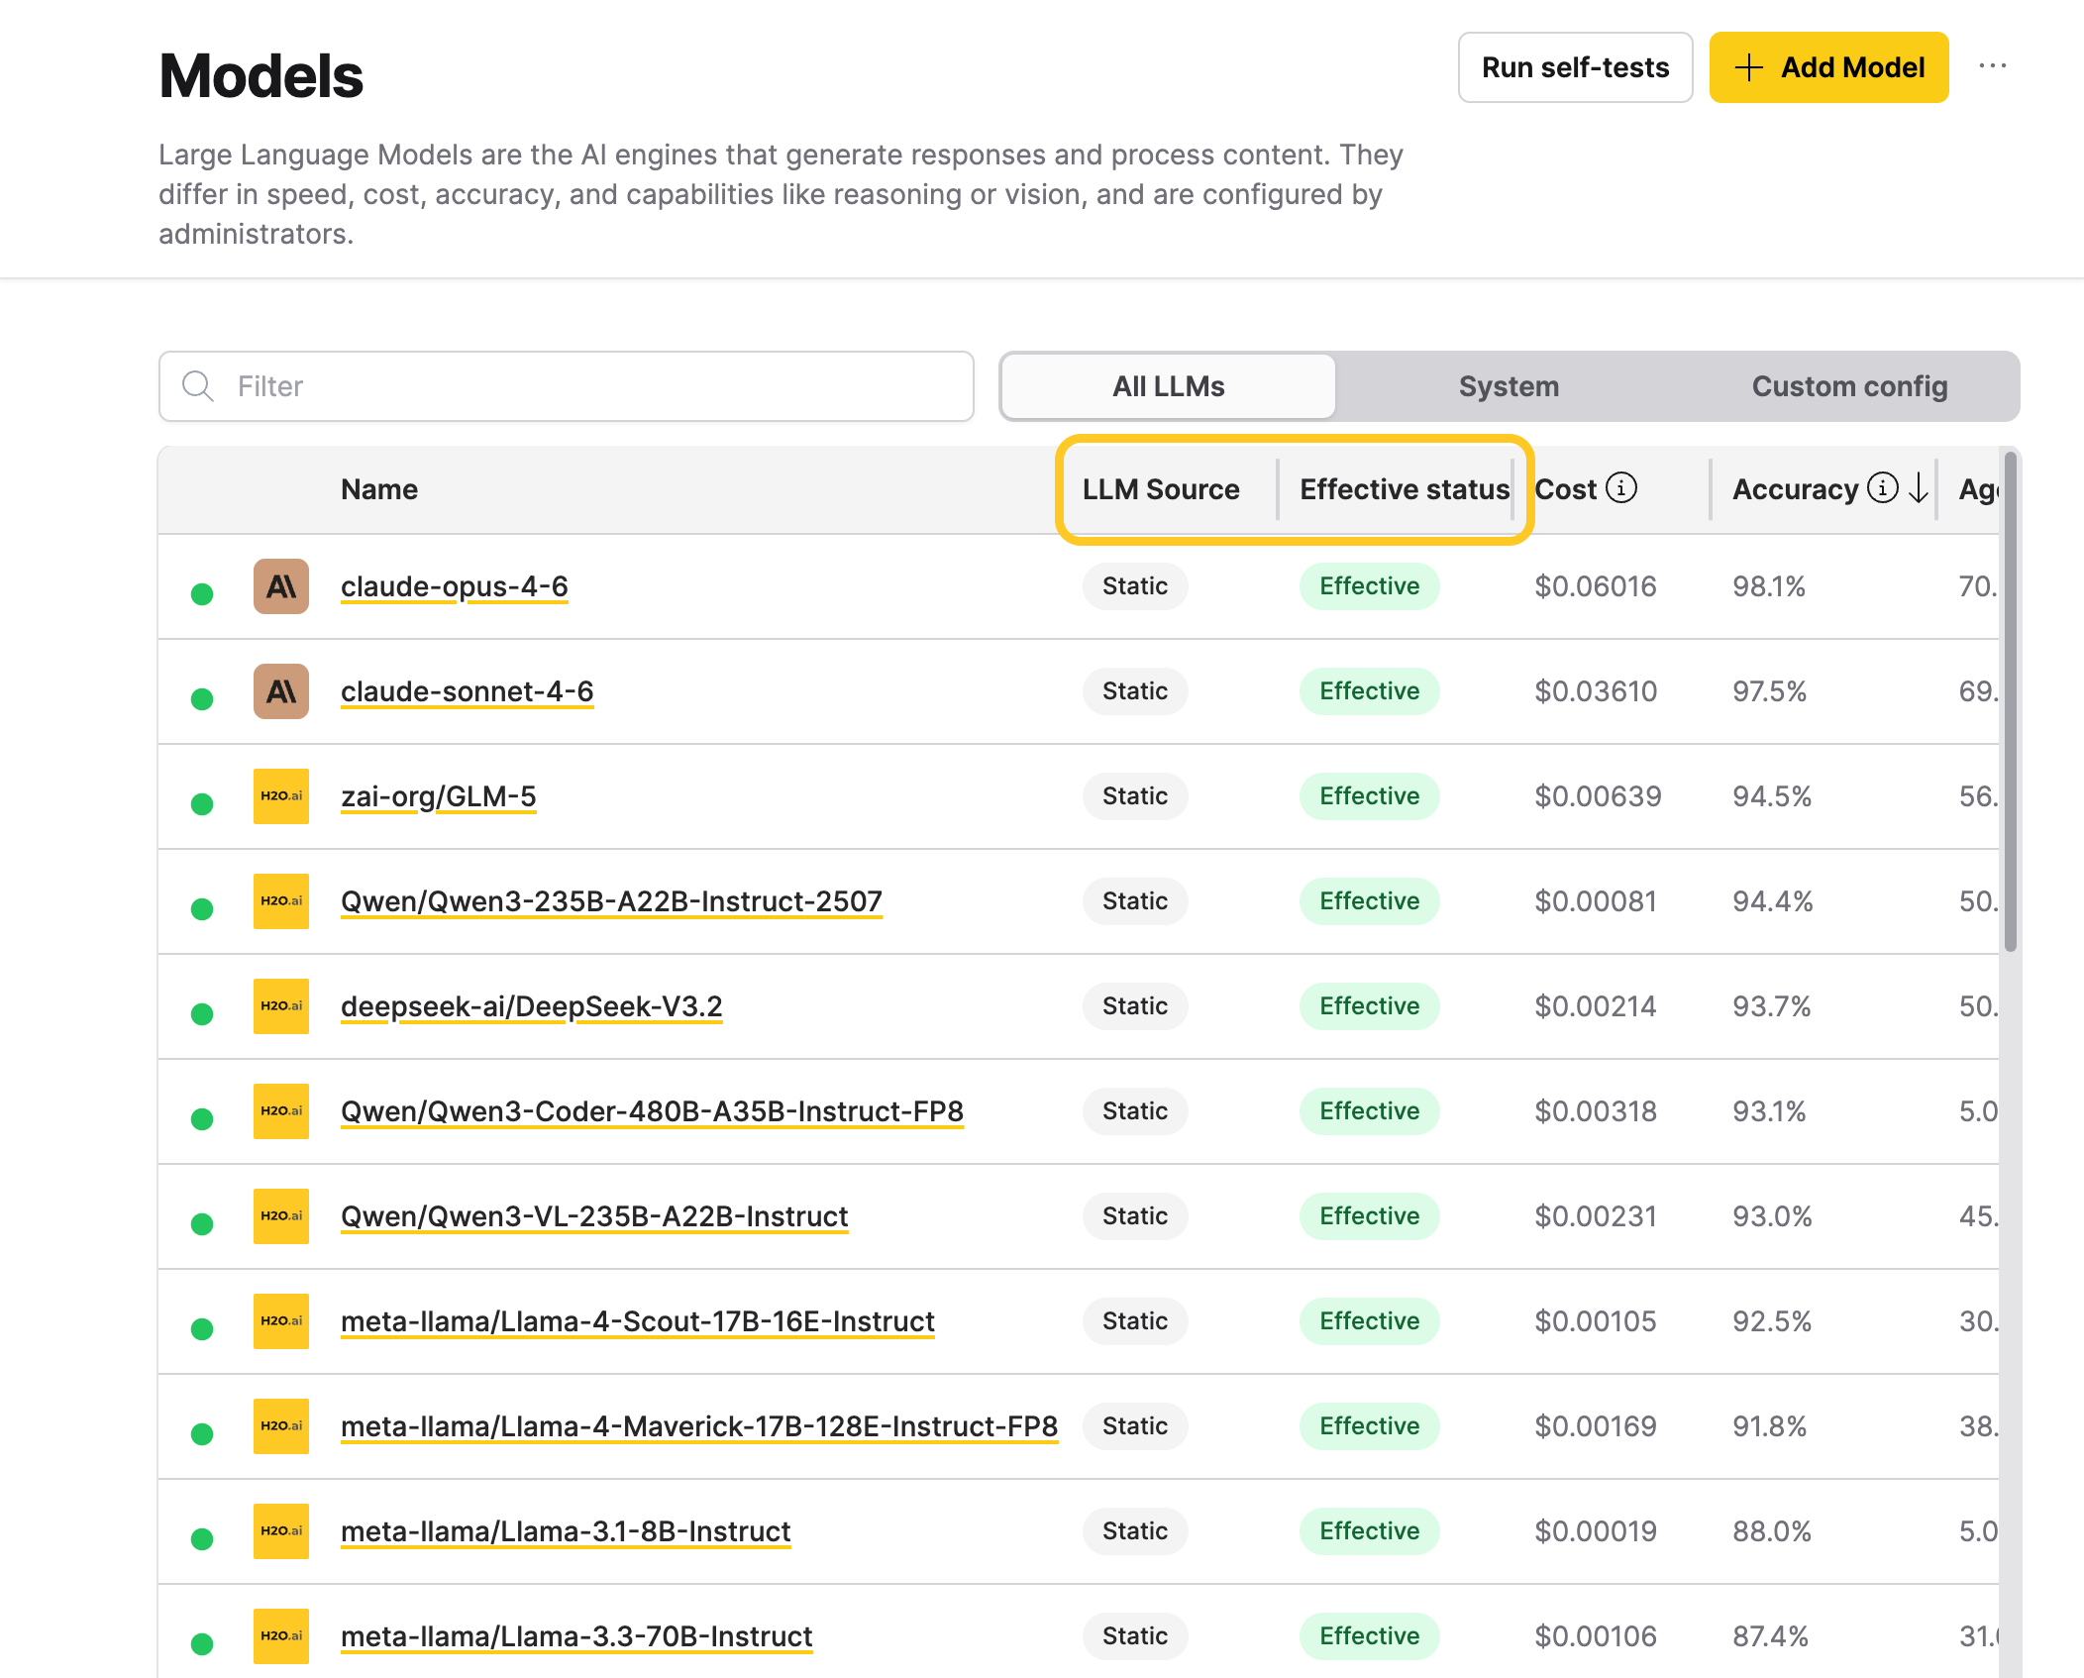The width and height of the screenshot is (2084, 1678).
Task: Open the Llama-4-Scout-17B-16E-Instruct link
Action: coord(638,1321)
